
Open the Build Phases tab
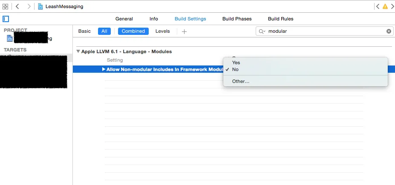tap(237, 19)
